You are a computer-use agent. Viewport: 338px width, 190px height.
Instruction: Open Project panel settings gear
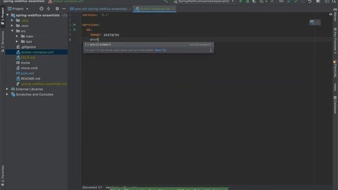click(x=57, y=8)
